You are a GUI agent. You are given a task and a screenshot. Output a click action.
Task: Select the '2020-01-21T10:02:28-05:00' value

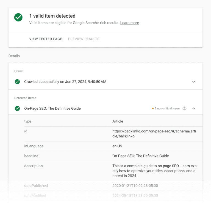pos(135,186)
